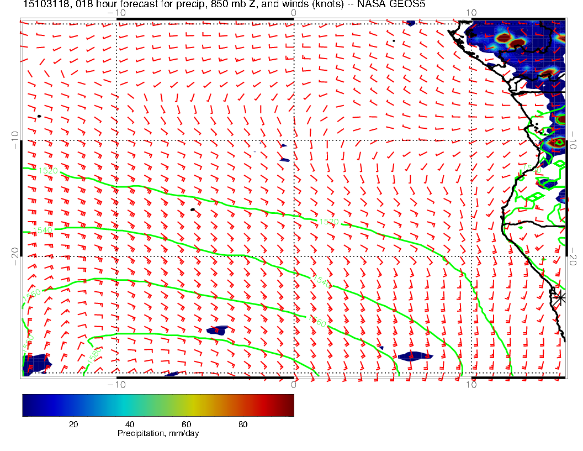This screenshot has width=583, height=451.
Task: Click the 80 tick label under the colorbar
Action: 242,424
